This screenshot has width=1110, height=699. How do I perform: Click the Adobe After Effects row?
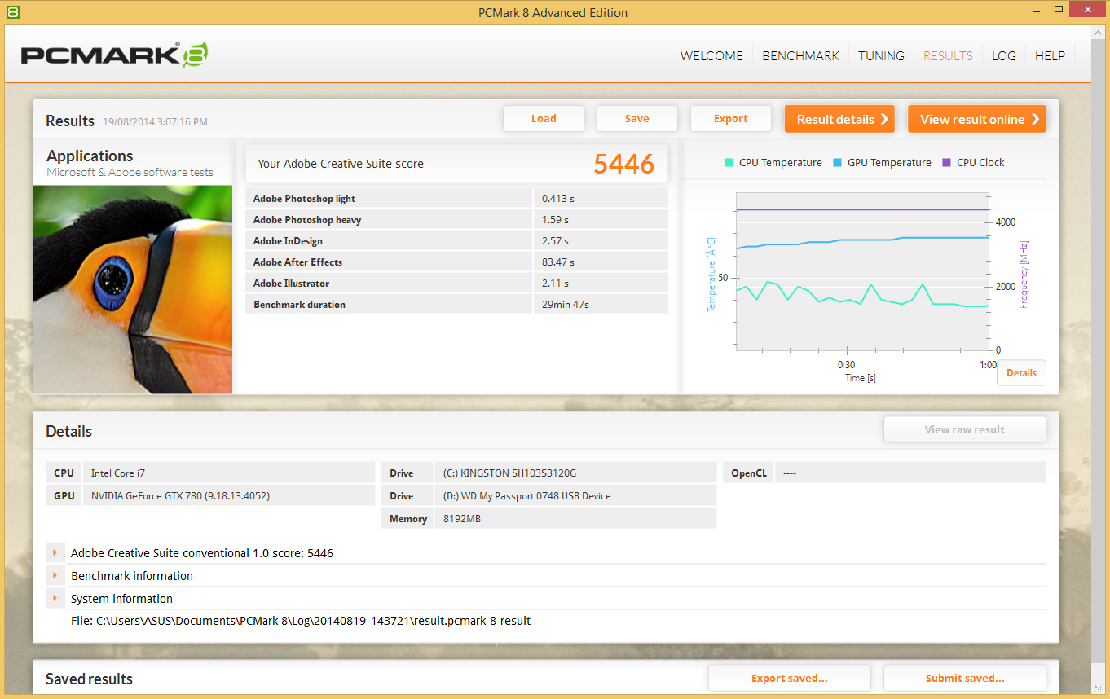click(456, 262)
